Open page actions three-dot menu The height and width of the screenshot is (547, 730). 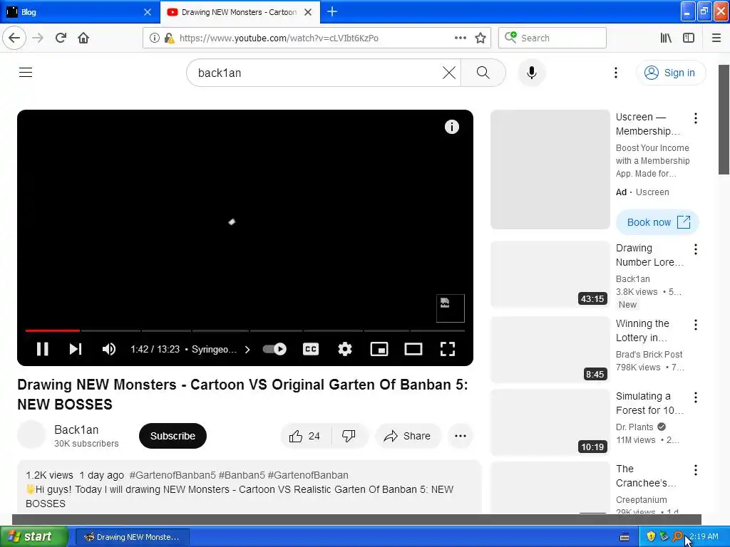[460, 38]
